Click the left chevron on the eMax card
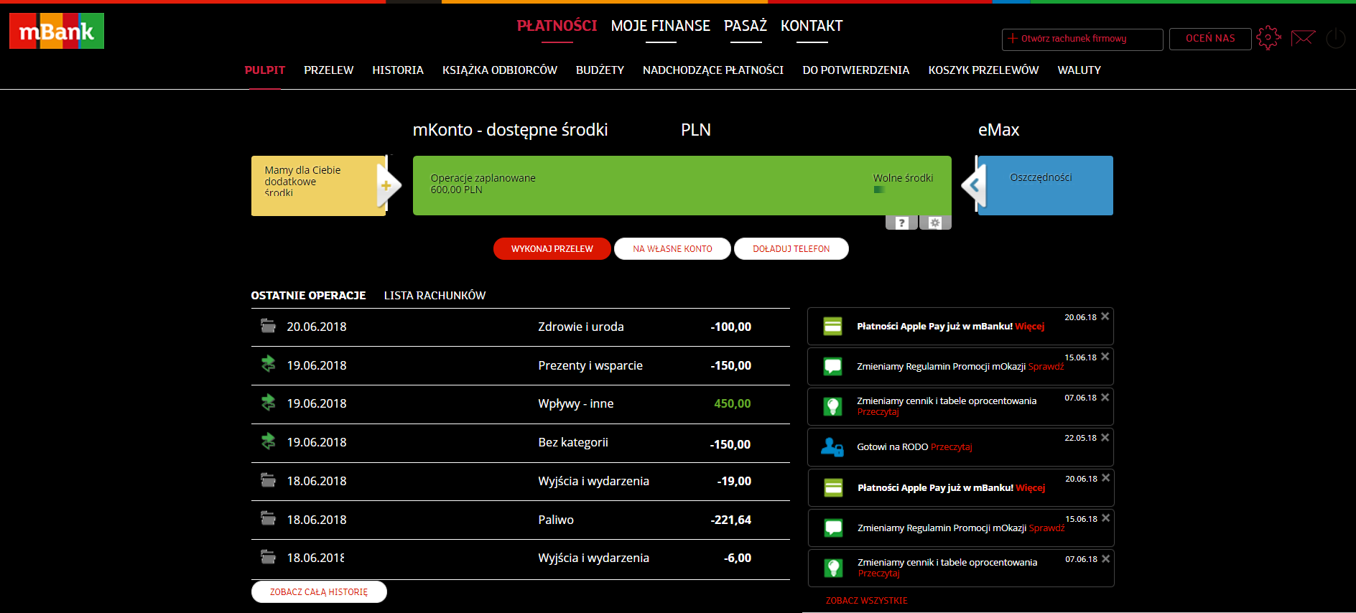This screenshot has height=613, width=1356. click(x=974, y=185)
